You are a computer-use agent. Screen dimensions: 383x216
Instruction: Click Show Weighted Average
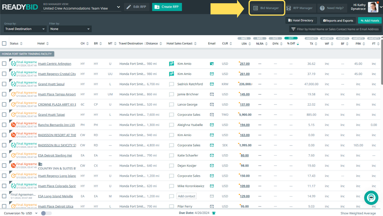pos(358,213)
